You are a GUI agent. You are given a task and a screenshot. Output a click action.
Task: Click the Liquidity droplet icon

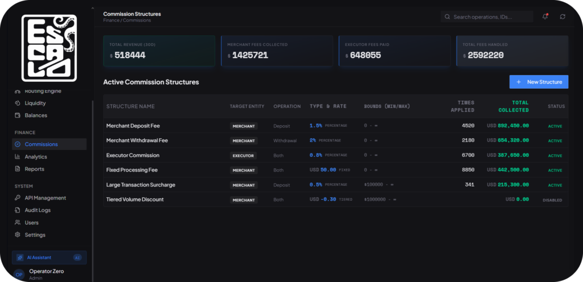pyautogui.click(x=18, y=103)
